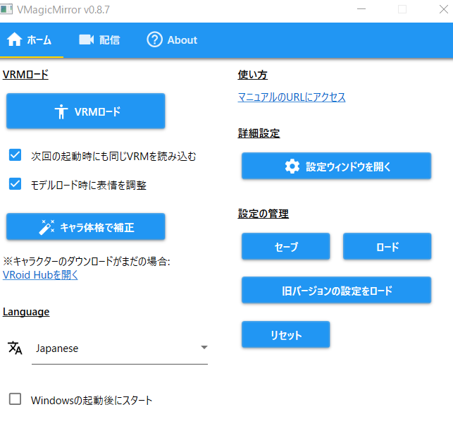Click the 詳細設定 heading text

click(x=259, y=133)
